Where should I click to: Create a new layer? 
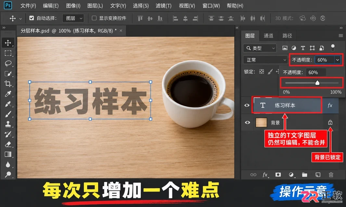tap(318, 175)
